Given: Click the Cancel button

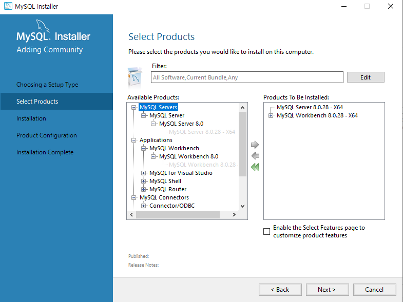Looking at the screenshot, I should point(374,290).
